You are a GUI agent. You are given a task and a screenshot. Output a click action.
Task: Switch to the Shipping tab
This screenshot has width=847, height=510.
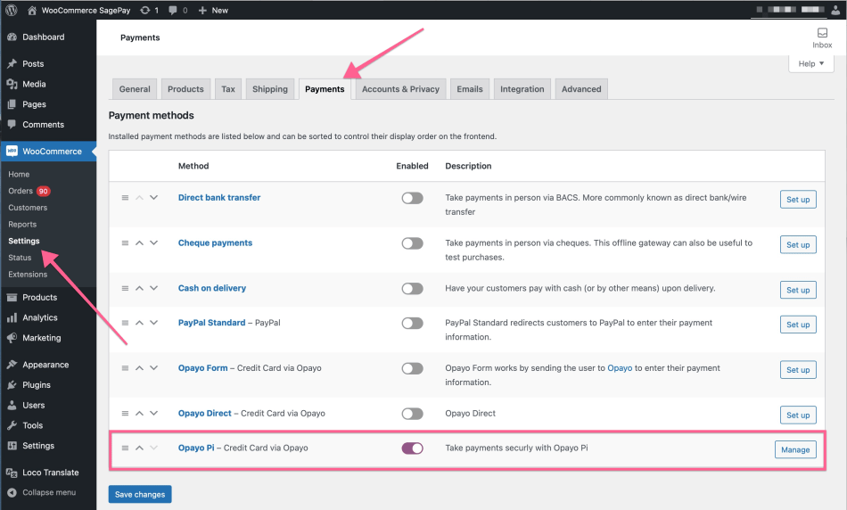pos(269,89)
